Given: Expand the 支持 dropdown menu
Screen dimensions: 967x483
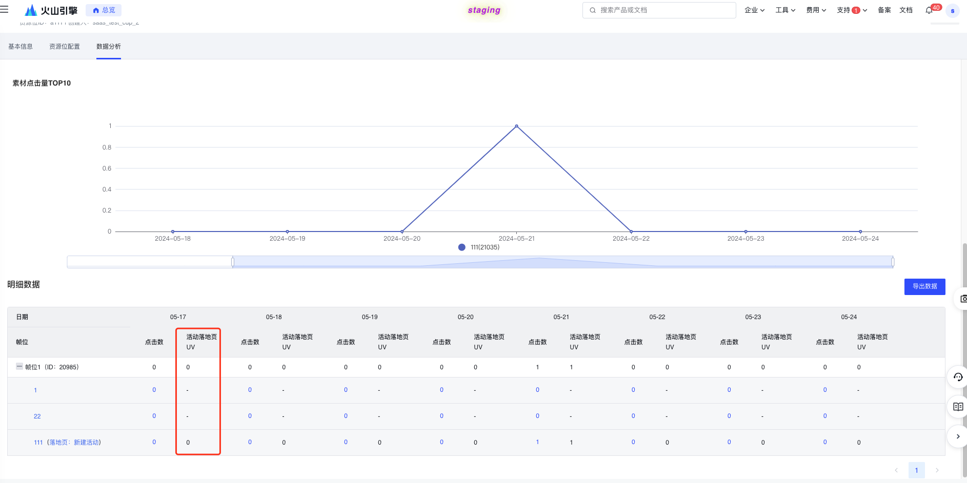Looking at the screenshot, I should [852, 10].
